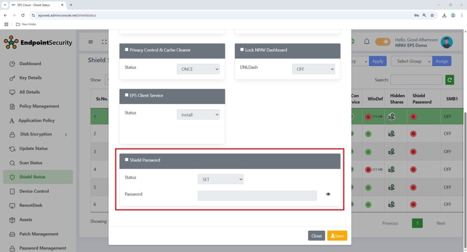This screenshot has height=252, width=467.
Task: Go to Device Control in sidebar
Action: pos(34,191)
